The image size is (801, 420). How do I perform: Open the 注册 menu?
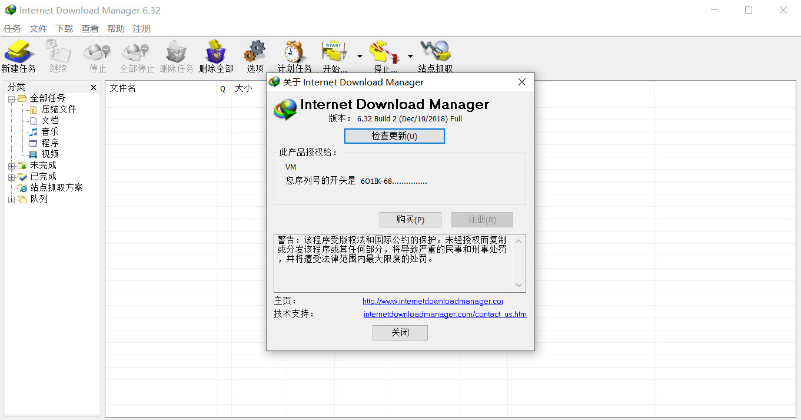point(142,28)
